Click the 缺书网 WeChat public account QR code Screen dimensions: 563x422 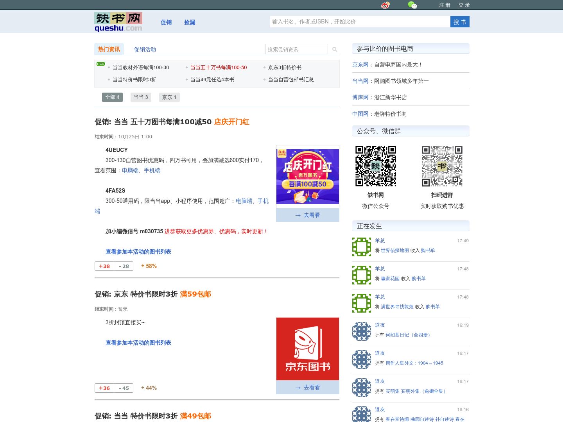click(376, 166)
